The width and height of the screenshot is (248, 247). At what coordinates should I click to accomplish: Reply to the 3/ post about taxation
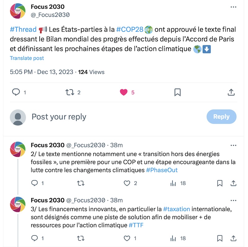coord(35,238)
